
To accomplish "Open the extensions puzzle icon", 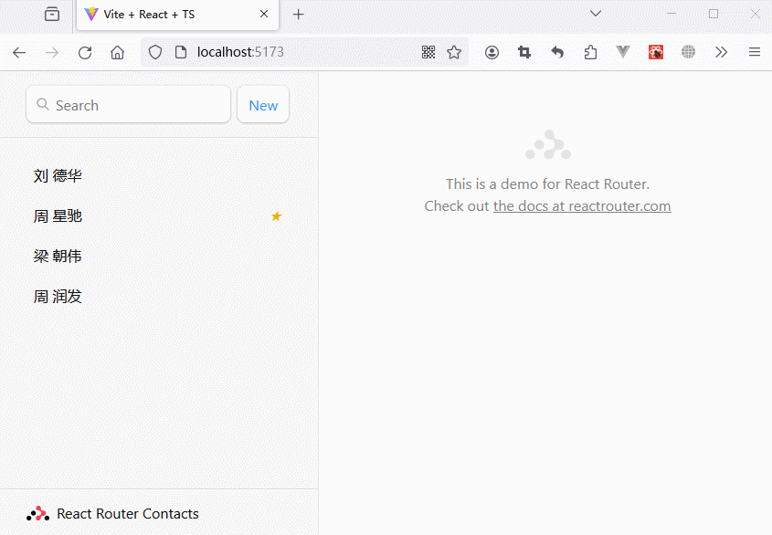I will tap(590, 53).
